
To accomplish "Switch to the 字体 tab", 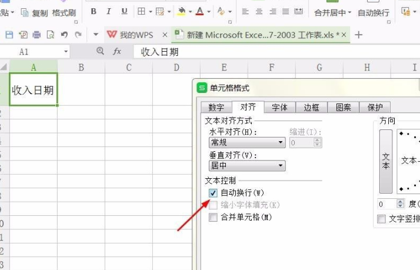I will click(279, 108).
